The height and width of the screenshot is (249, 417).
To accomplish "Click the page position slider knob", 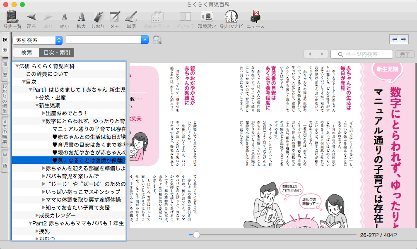I will coord(196,235).
